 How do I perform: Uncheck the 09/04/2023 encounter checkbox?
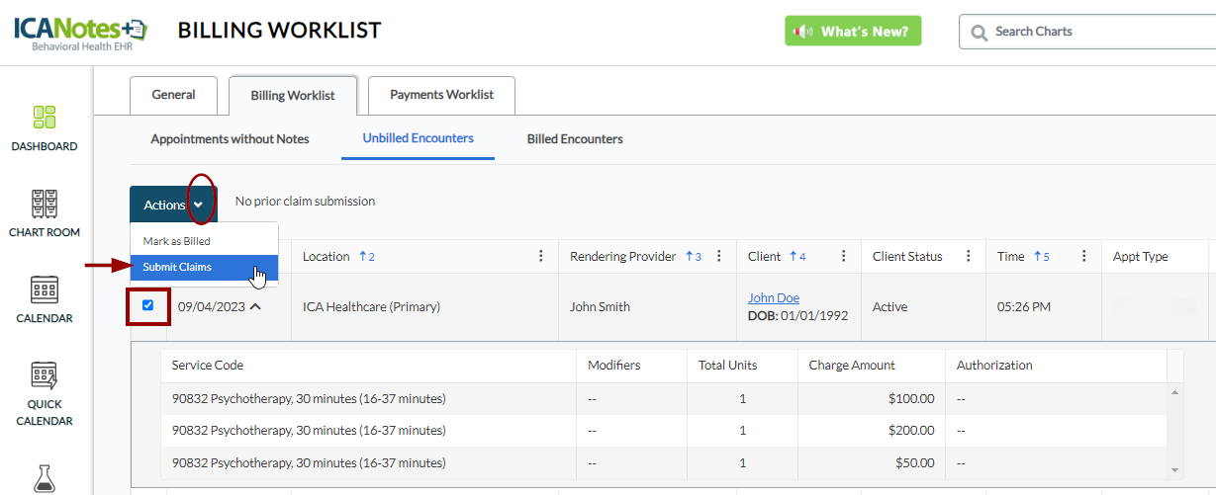(x=148, y=305)
